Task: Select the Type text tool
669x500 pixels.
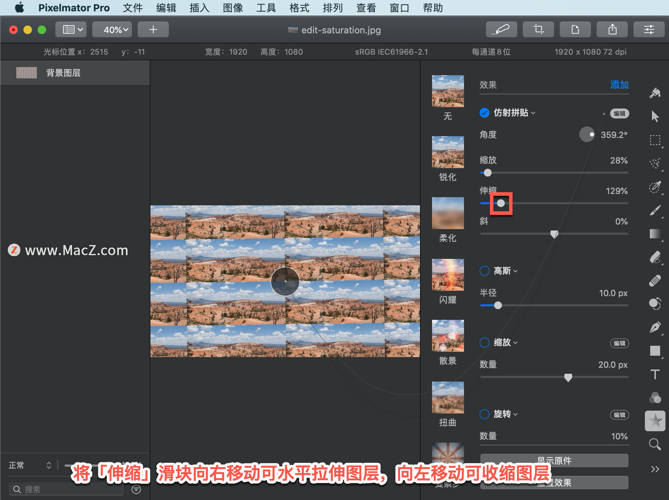Action: click(x=655, y=374)
